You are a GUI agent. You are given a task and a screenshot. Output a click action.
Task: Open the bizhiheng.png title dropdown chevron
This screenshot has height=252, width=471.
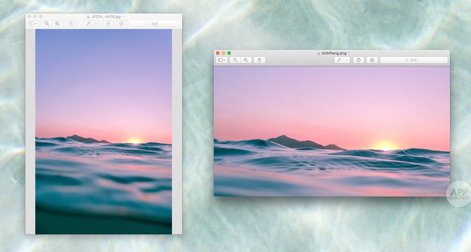(x=349, y=53)
